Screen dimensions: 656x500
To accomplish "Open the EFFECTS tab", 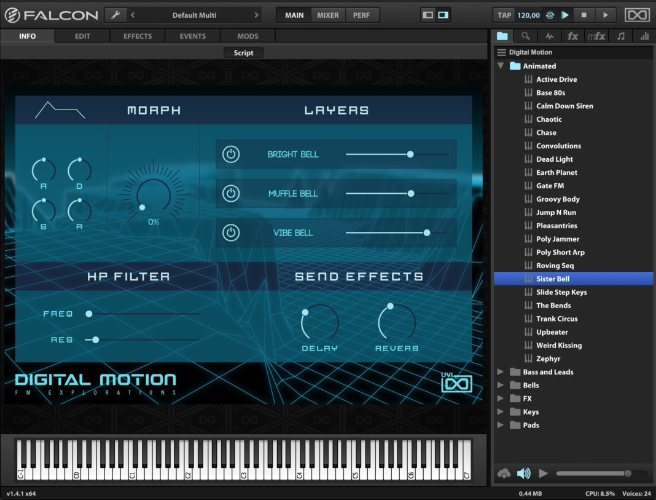I will pos(137,36).
